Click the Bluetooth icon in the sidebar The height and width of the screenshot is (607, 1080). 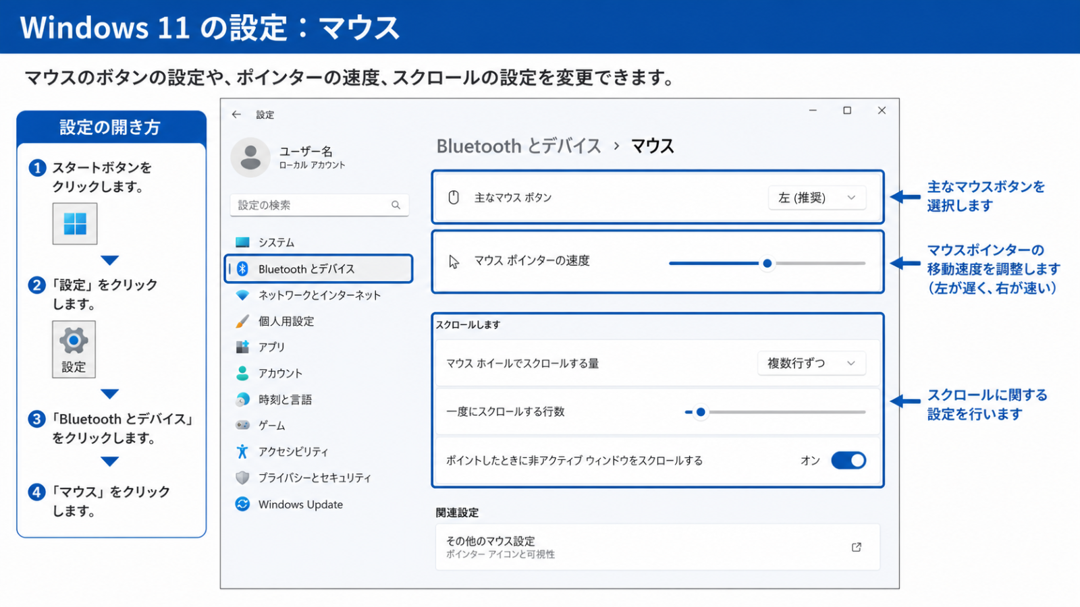click(x=242, y=268)
